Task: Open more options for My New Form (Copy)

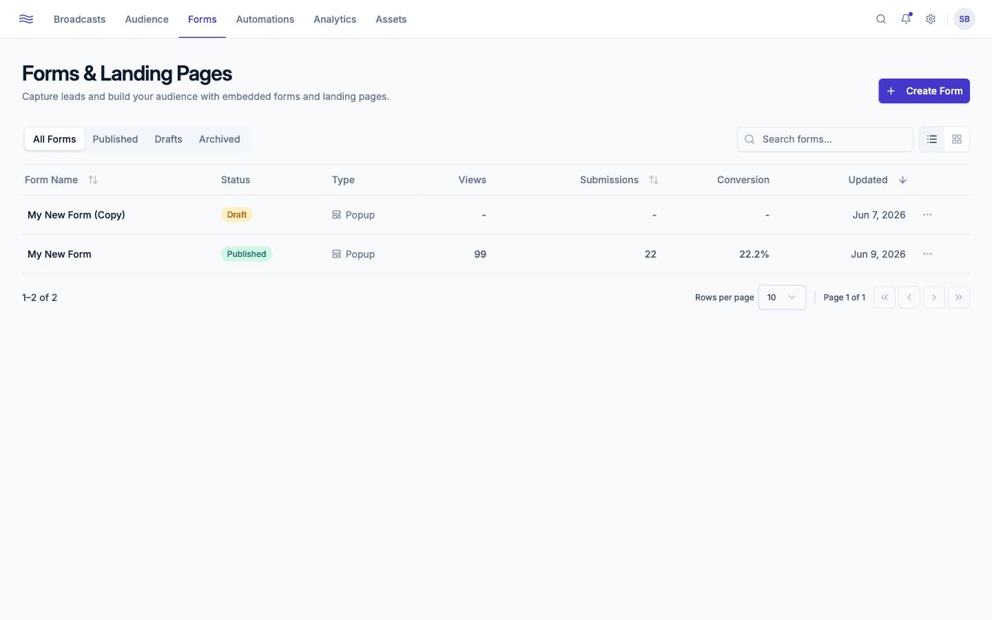Action: 928,215
